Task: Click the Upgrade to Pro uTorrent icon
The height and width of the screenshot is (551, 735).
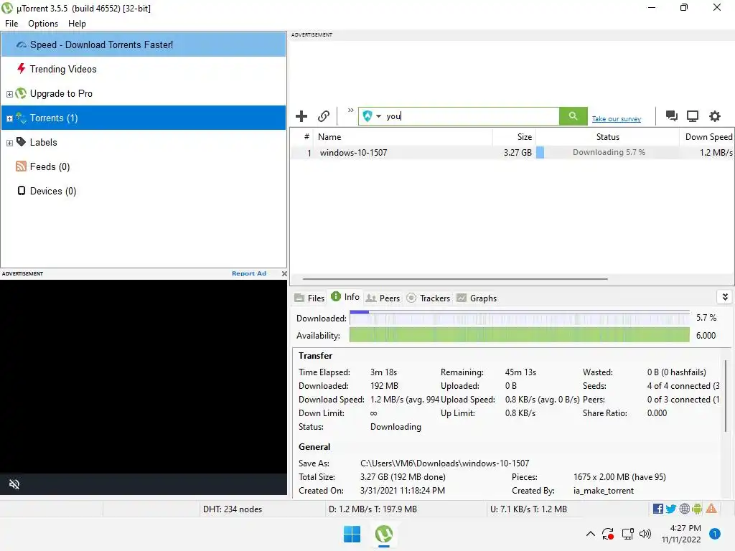Action: [x=21, y=93]
